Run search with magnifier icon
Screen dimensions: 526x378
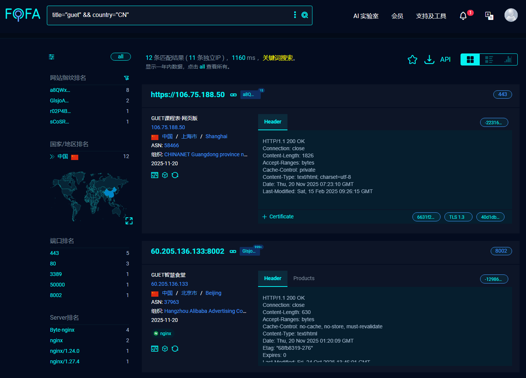click(305, 15)
